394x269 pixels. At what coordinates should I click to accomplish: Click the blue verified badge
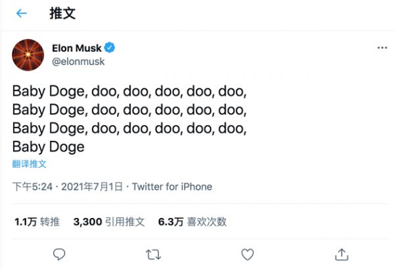(x=111, y=48)
